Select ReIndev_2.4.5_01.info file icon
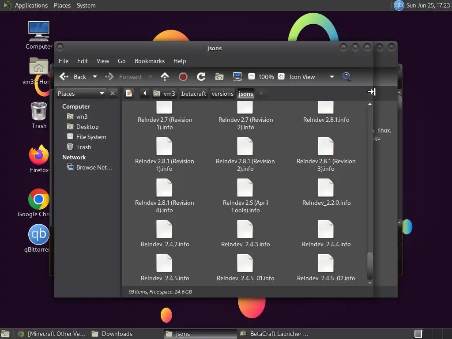452x339 pixels. coord(245,263)
